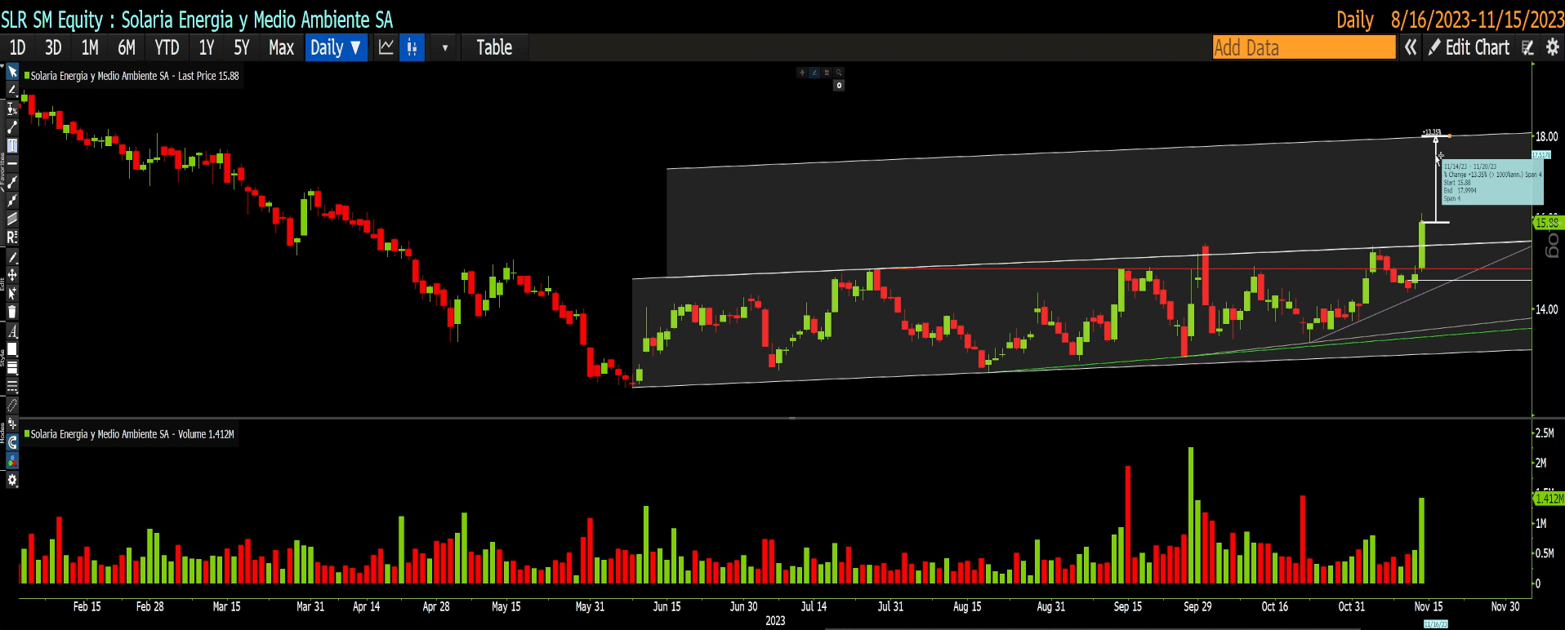
Task: Click the crosshair icon in mini toolbar
Action: pyautogui.click(x=802, y=73)
